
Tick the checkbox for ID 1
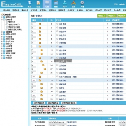[57, 24]
